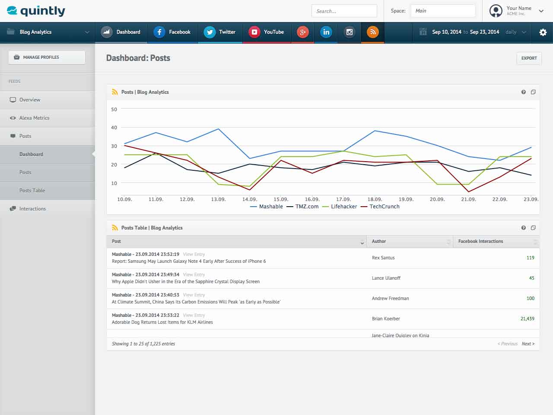Go to Previous page of entries
This screenshot has height=415, width=553.
(508, 344)
